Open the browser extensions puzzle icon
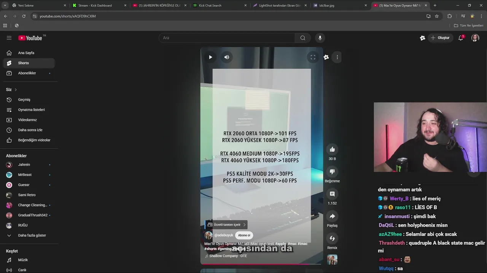 (450, 16)
